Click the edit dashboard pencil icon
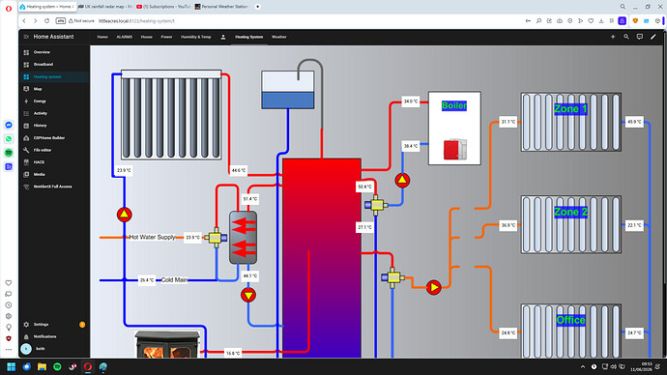 [x=652, y=37]
